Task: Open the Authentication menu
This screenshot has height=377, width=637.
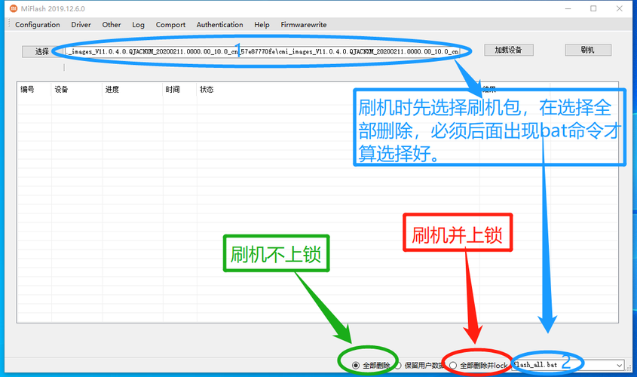Action: (220, 25)
